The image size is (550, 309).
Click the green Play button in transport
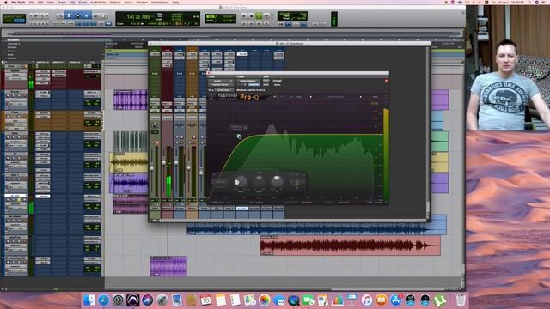coord(259,15)
